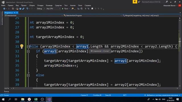
Task: Open the Справка menu
Action: pyautogui.click(x=88, y=5)
